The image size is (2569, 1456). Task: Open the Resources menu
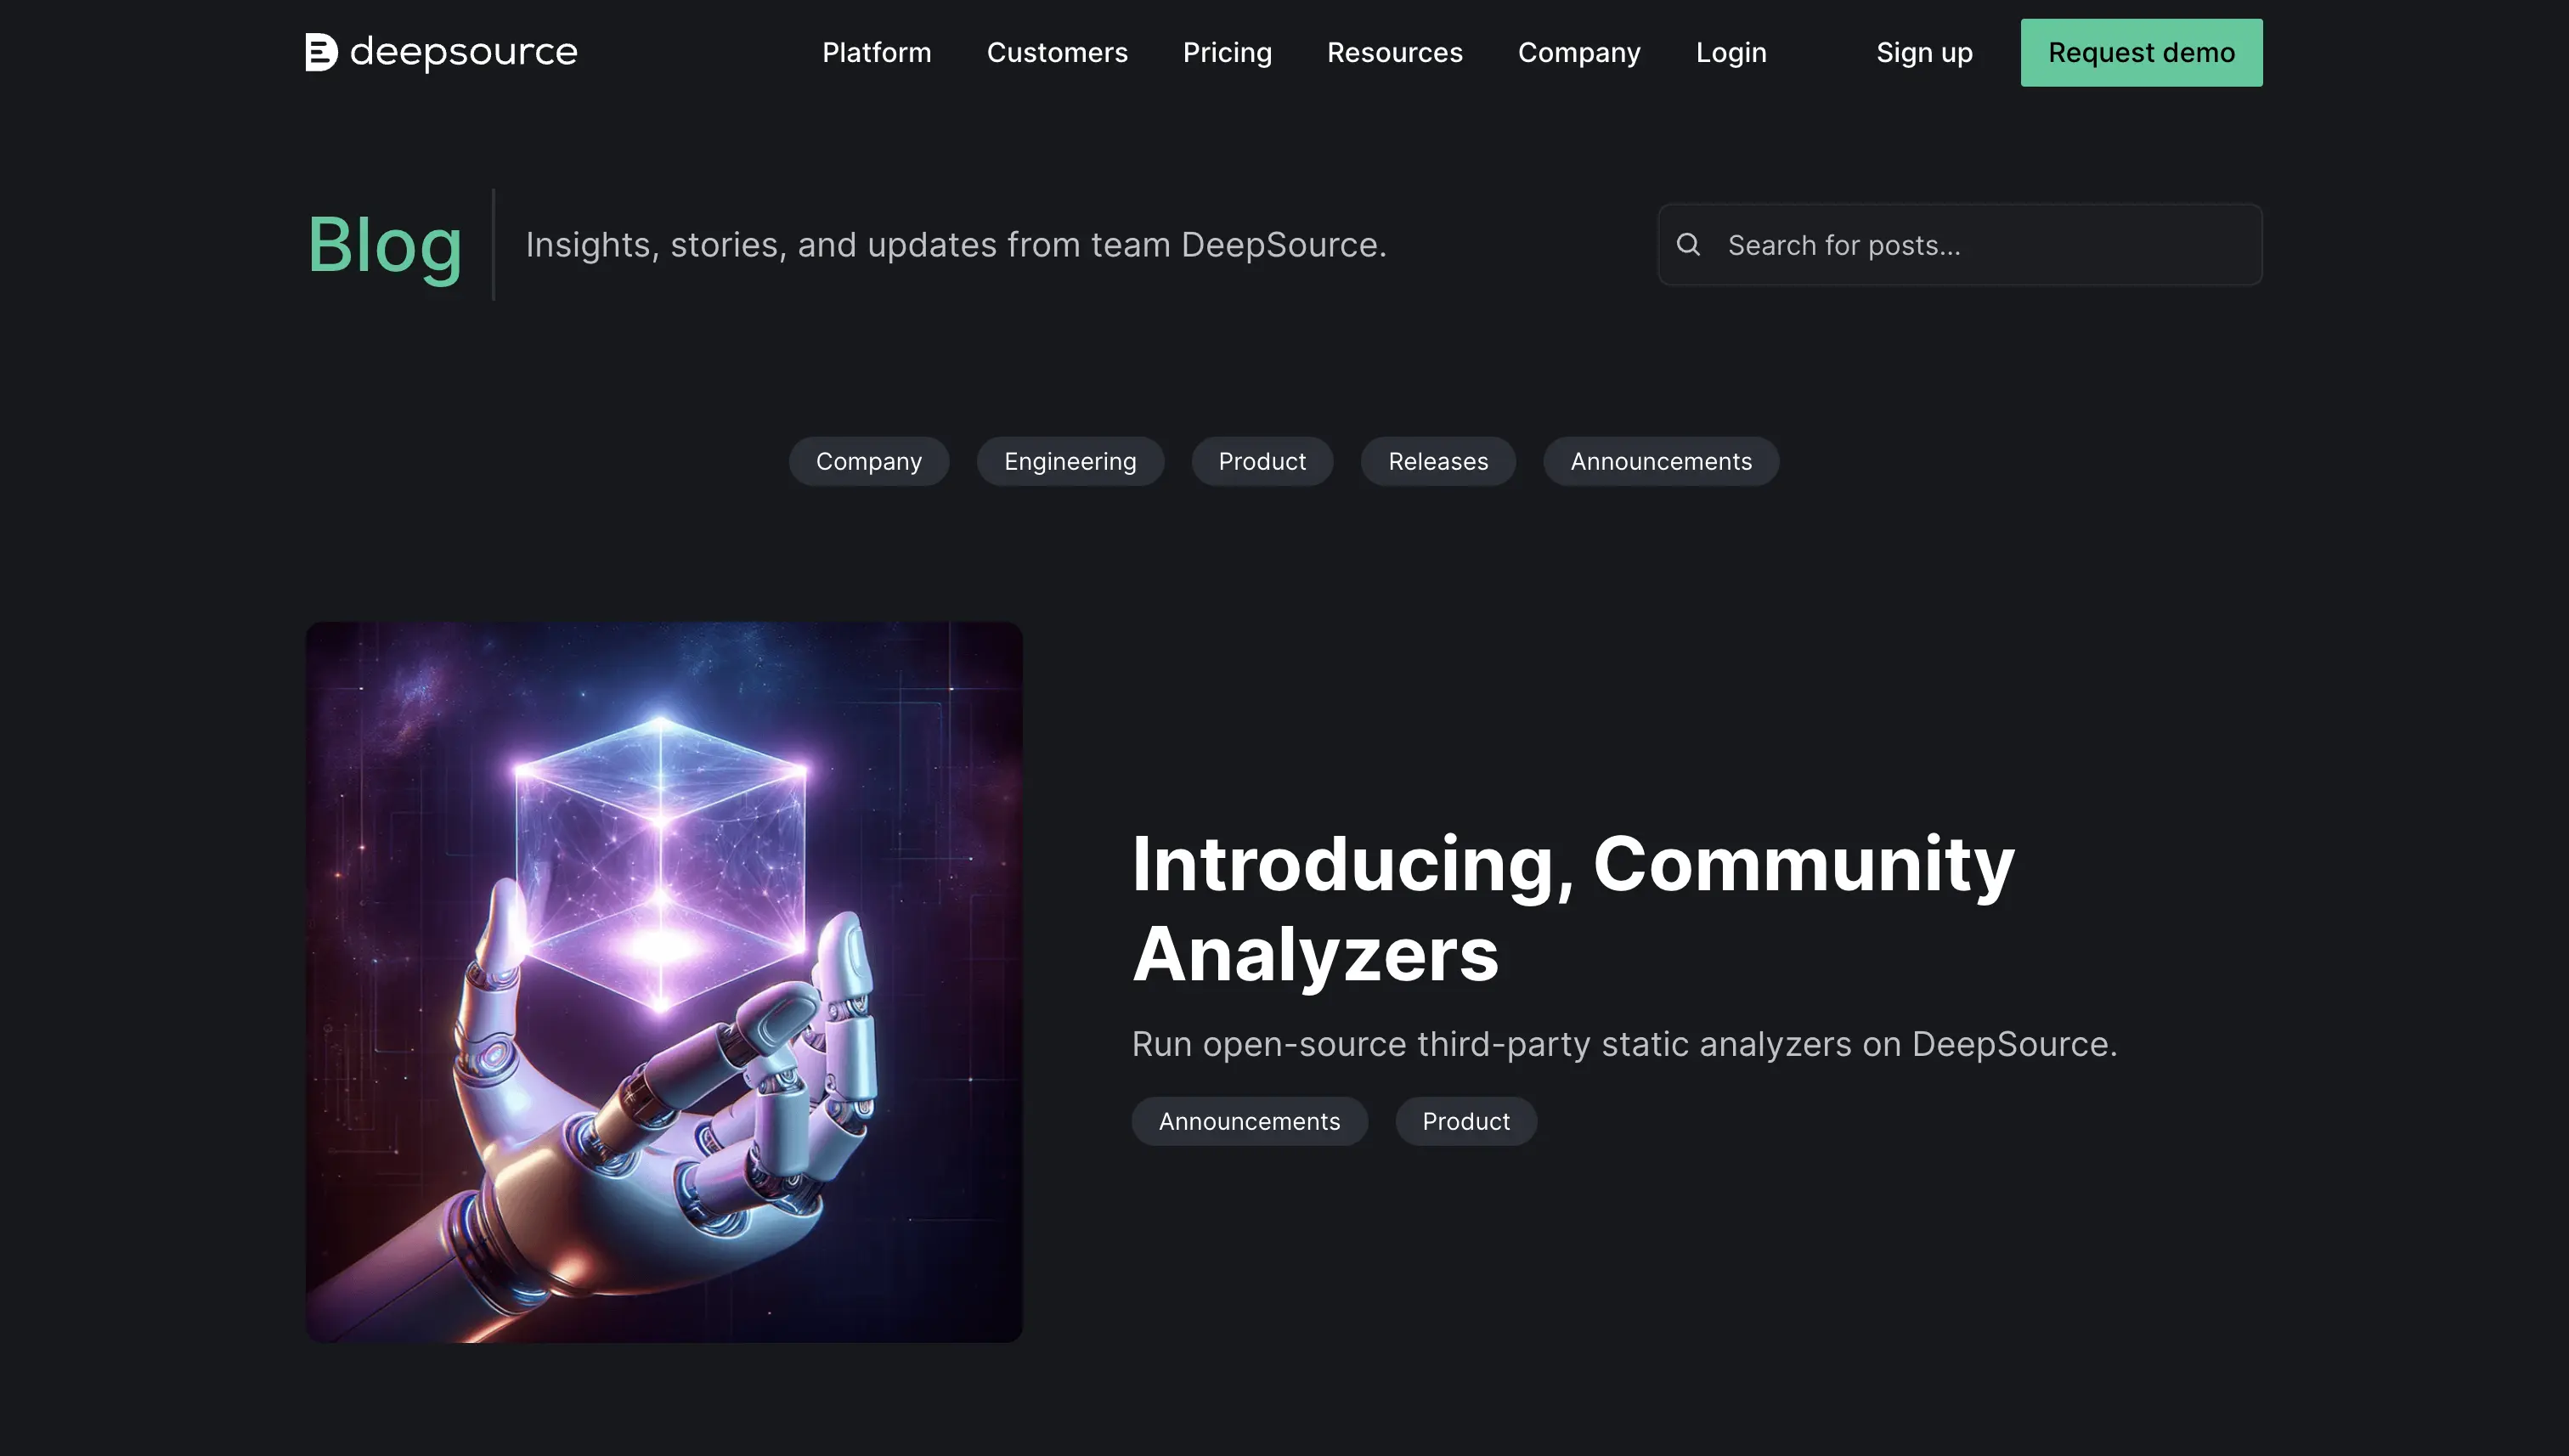click(x=1394, y=52)
